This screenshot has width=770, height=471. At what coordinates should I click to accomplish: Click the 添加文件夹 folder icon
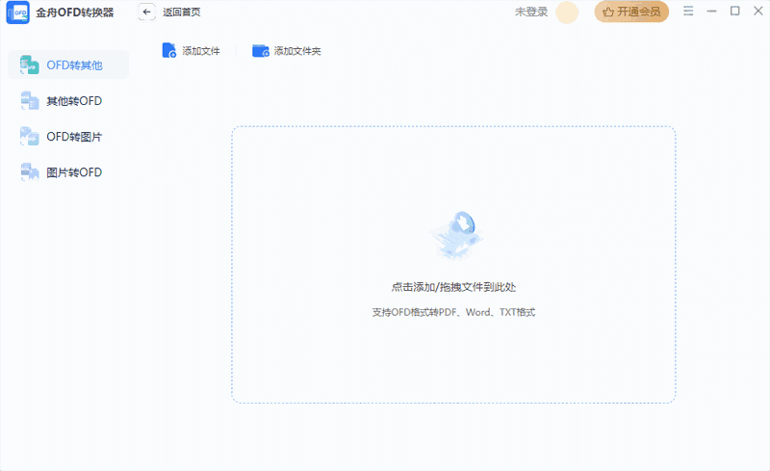[x=261, y=51]
